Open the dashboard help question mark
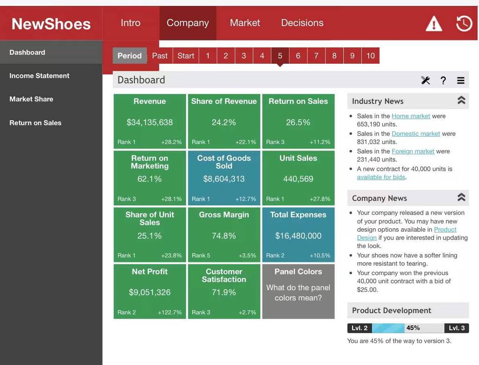This screenshot has width=479, height=365. (443, 80)
